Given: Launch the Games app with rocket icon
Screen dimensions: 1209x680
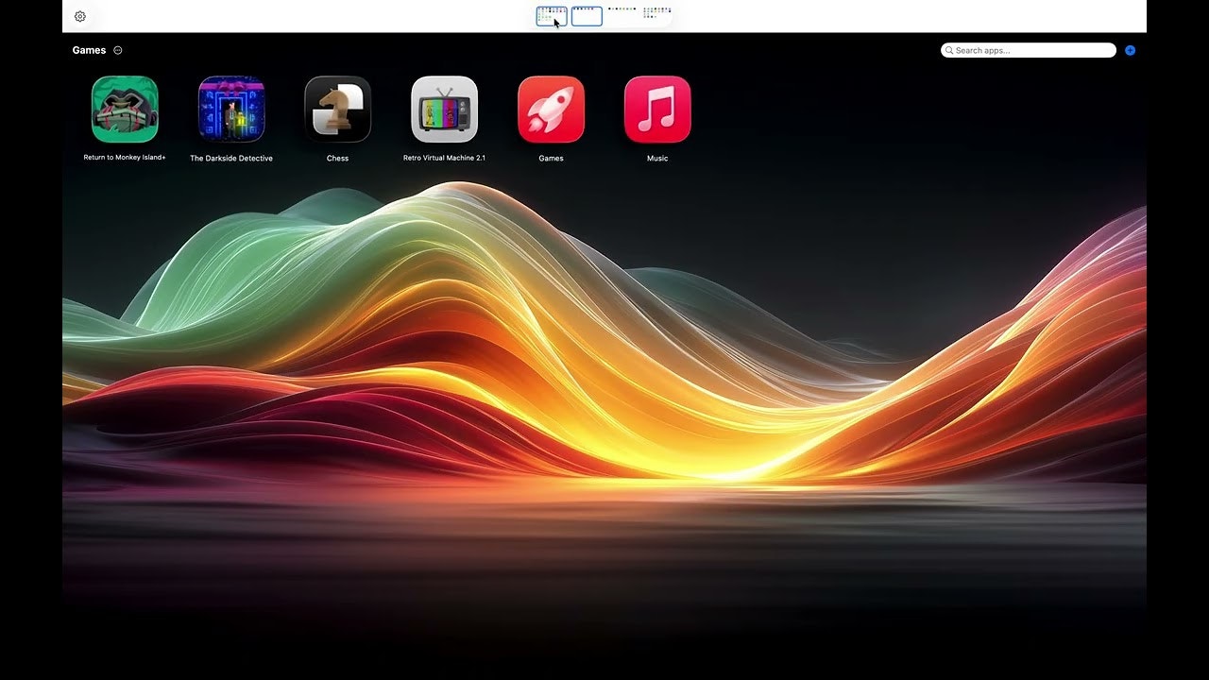Looking at the screenshot, I should pyautogui.click(x=551, y=109).
